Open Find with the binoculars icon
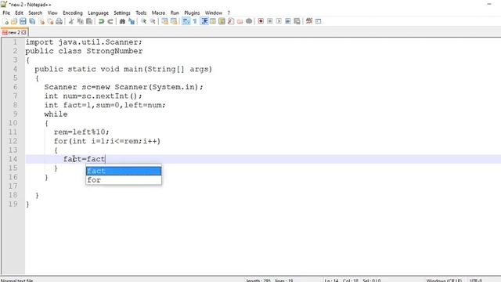The width and height of the screenshot is (501, 282). [122, 21]
